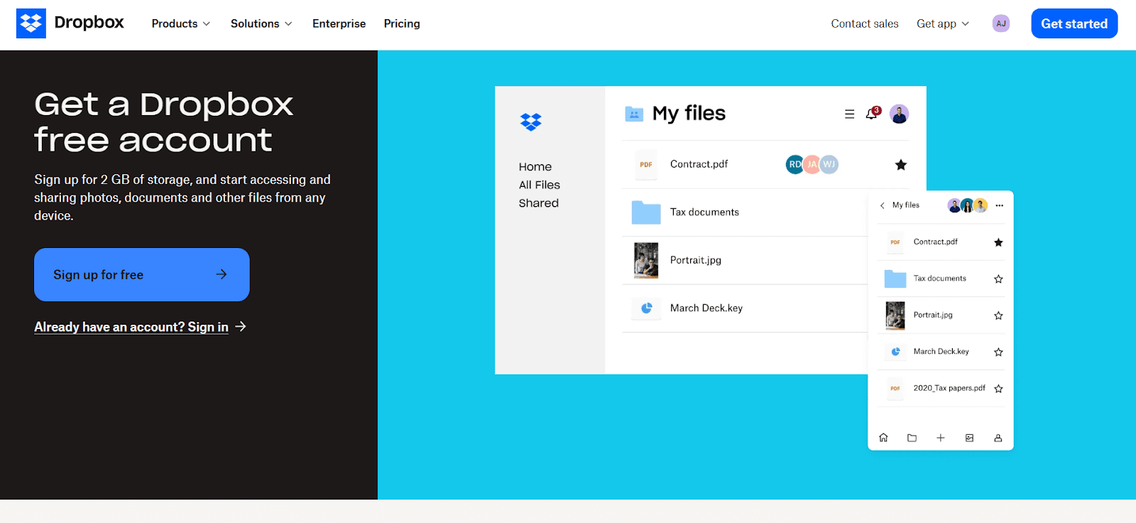Screen dimensions: 1136x523
Task: Click Contract.pdf PDF icon in large panel
Action: 646,164
